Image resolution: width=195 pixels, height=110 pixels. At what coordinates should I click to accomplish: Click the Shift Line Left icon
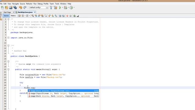click(60, 16)
